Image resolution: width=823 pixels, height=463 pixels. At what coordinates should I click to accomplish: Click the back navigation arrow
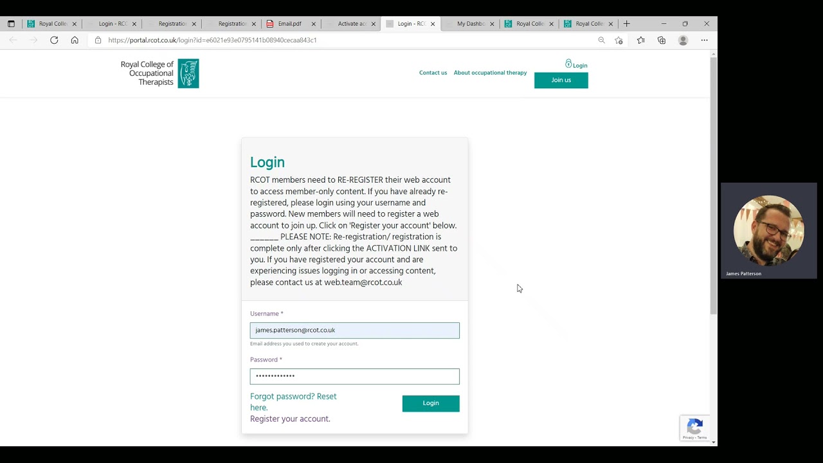(14, 40)
